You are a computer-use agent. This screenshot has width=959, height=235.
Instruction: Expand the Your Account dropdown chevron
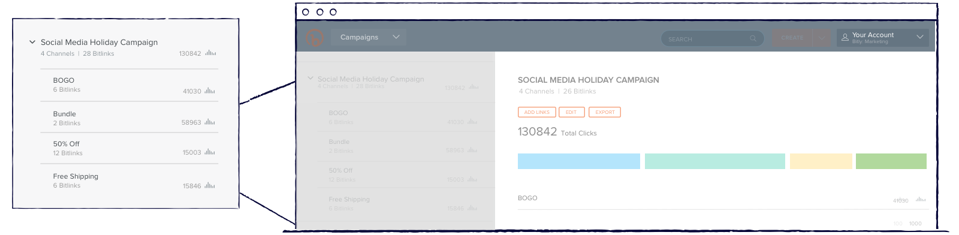(920, 37)
